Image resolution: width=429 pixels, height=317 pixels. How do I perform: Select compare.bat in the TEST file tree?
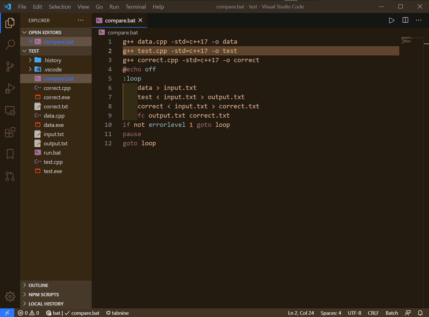click(56, 79)
